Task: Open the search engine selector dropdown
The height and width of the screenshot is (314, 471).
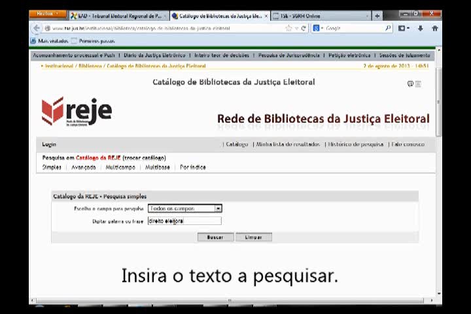Action: (x=318, y=28)
